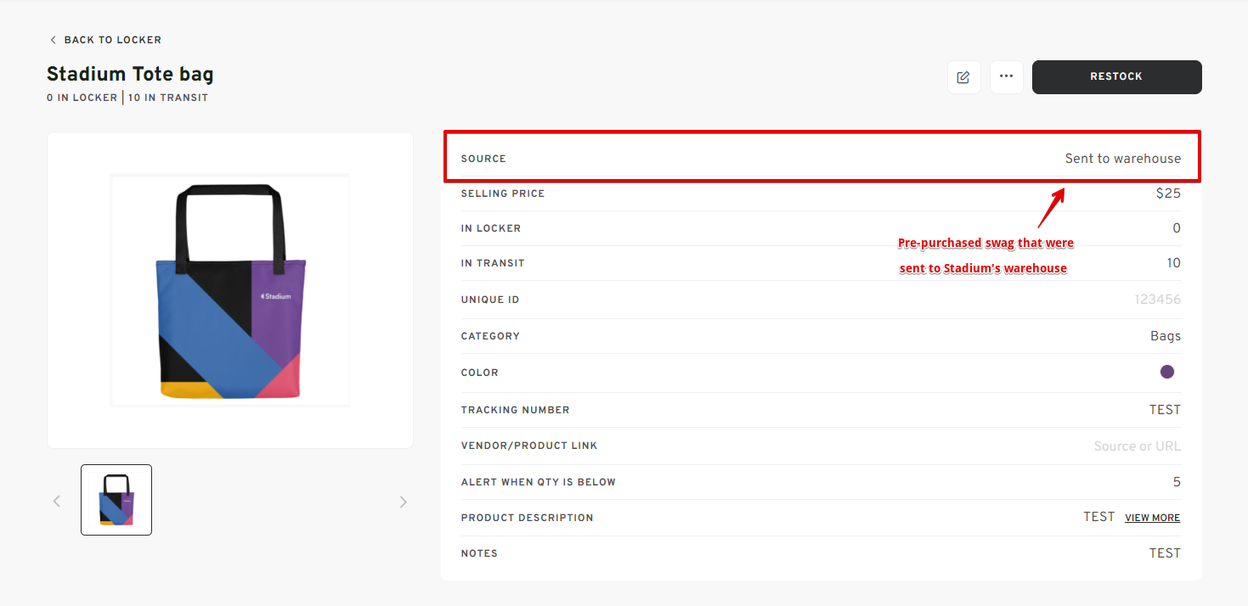Click the ALERT WHEN QTY IS BELOW label
Image resolution: width=1248 pixels, height=606 pixels.
(x=539, y=482)
